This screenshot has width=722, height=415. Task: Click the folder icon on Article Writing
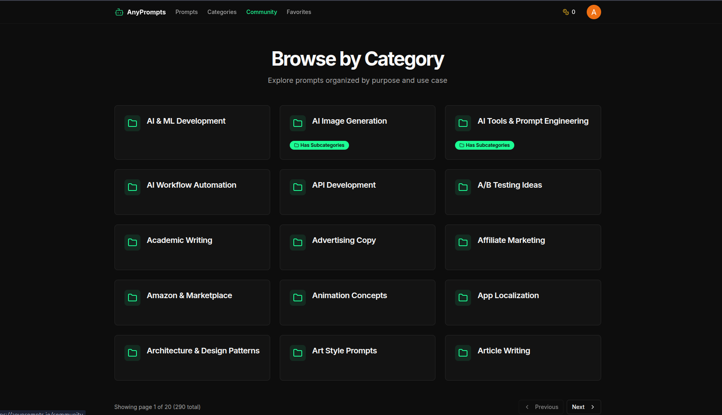[463, 353]
